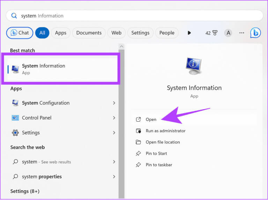Click Open in the System Information panel

coord(151,119)
